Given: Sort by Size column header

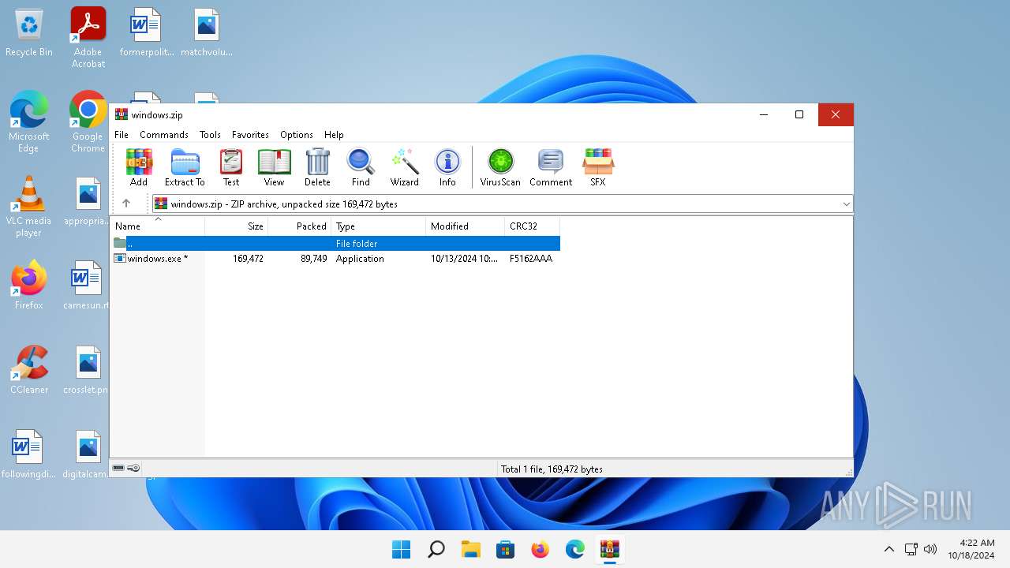Looking at the screenshot, I should coord(237,226).
